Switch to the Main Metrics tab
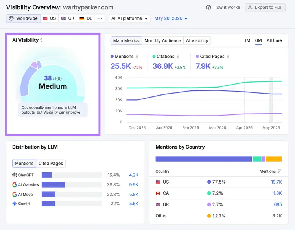295x230 pixels. 126,40
